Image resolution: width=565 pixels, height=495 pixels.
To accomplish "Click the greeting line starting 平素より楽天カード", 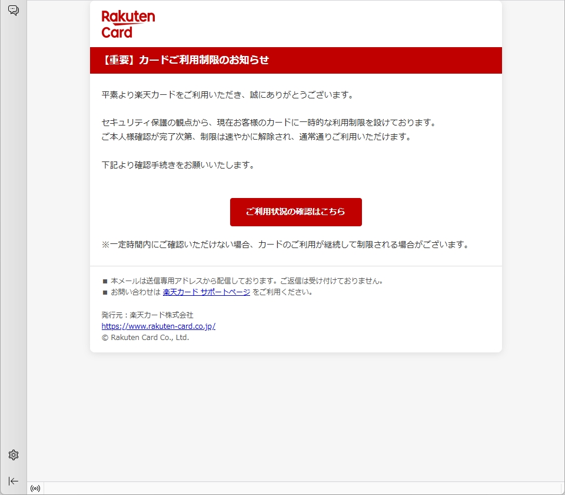I will pyautogui.click(x=228, y=95).
